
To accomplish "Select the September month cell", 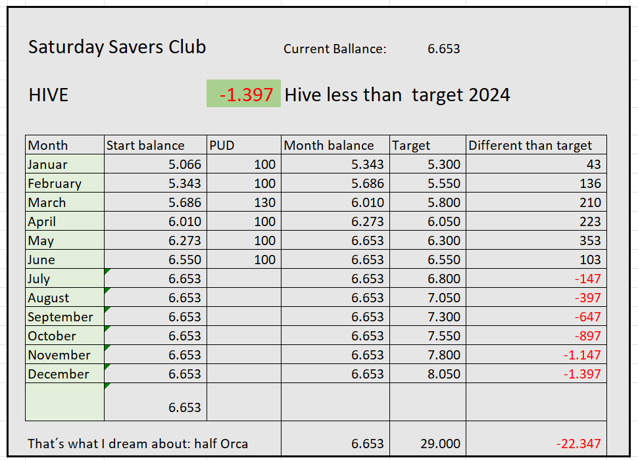I will pos(64,317).
